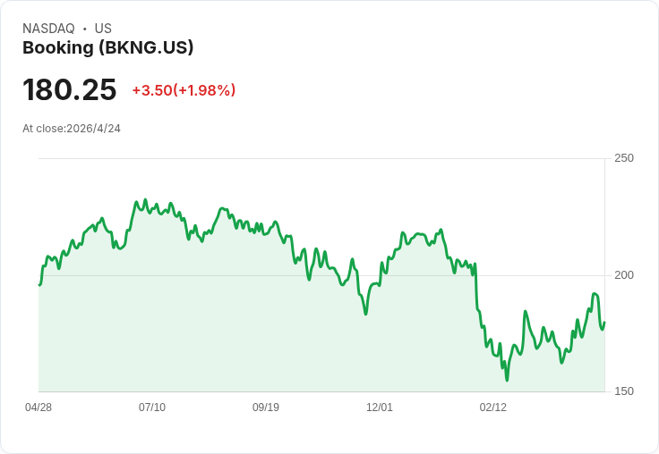This screenshot has height=454, width=659.
Task: Click the final data point of the line
Action: pos(604,323)
